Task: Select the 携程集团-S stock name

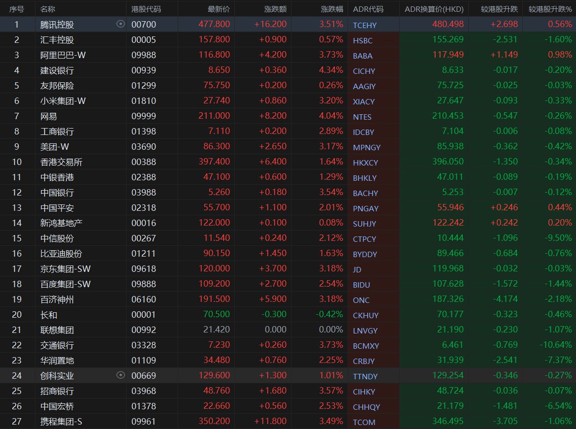Action: [61, 421]
